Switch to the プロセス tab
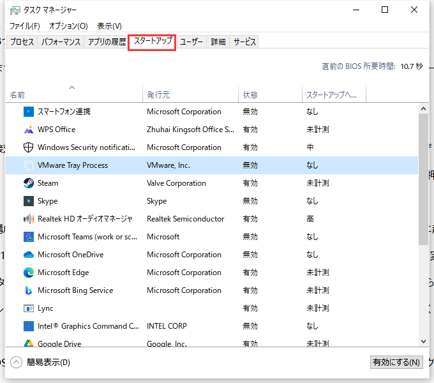 point(22,41)
